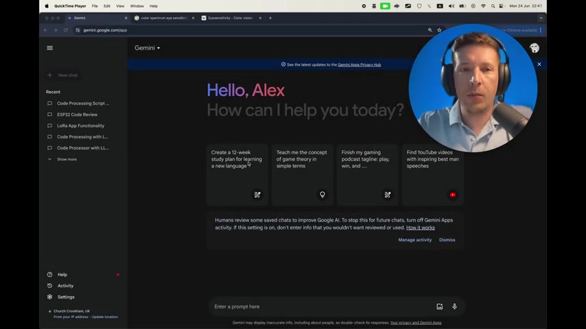Dismiss the human review notice
586x329 pixels.
447,240
